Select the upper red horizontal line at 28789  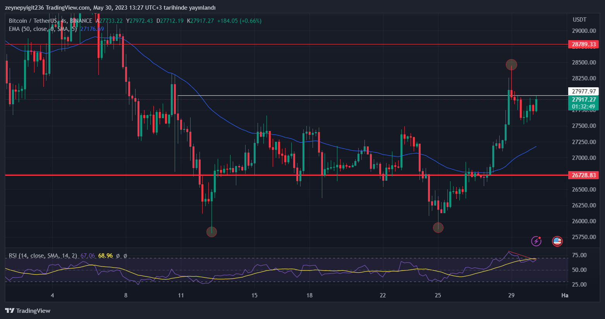coord(287,44)
